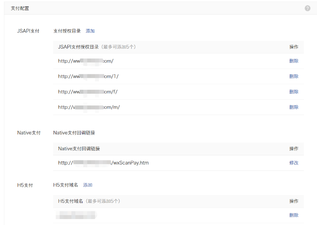Click the Native支付回调链接 table header

point(79,149)
